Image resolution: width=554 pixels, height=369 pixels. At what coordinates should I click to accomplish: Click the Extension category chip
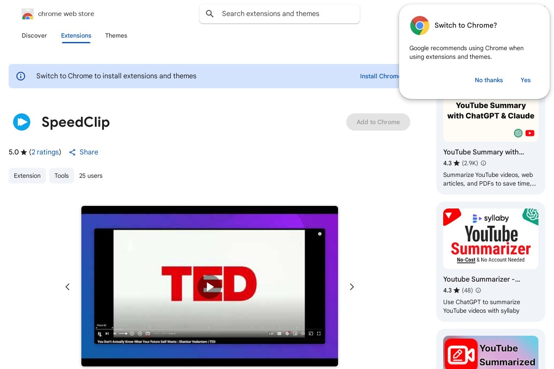27,176
